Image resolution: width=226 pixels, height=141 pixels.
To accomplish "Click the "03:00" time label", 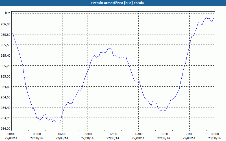I will [x=37, y=134].
